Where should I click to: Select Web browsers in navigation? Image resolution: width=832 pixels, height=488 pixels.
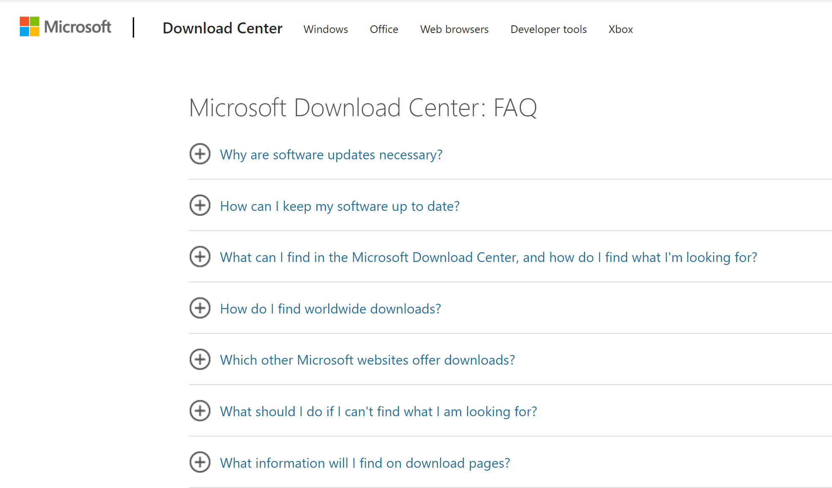[454, 29]
